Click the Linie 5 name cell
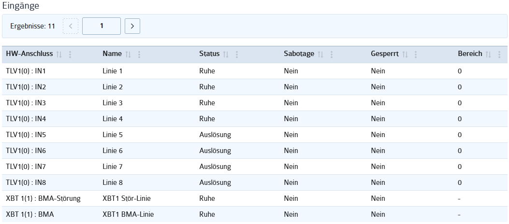 click(x=112, y=135)
